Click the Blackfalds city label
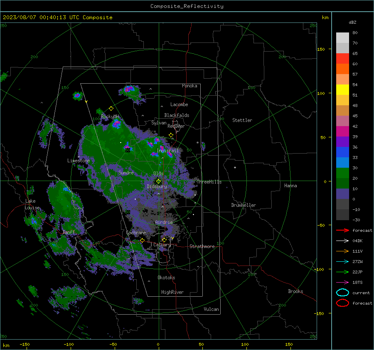The image size is (374, 350). [x=177, y=115]
